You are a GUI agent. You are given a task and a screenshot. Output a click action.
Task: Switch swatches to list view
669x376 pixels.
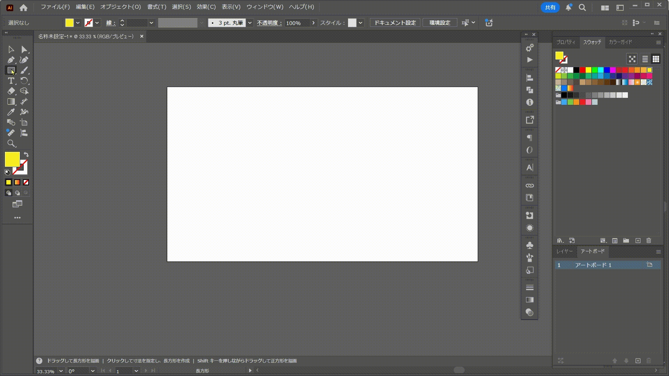pyautogui.click(x=645, y=59)
